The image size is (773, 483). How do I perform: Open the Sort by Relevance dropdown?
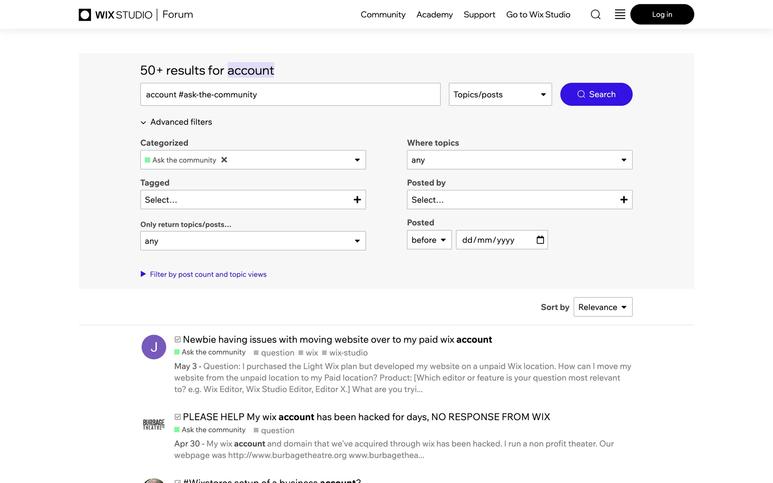point(603,307)
